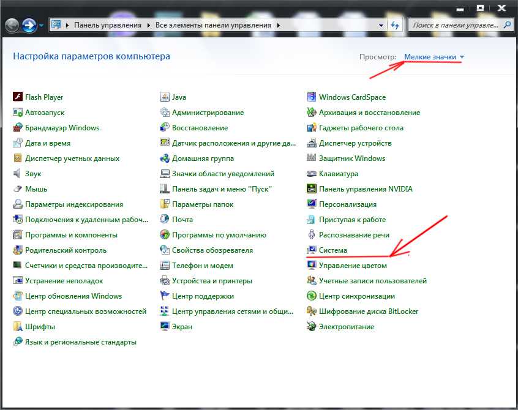
Task: Open Программы и компоненты link
Action: [x=72, y=235]
